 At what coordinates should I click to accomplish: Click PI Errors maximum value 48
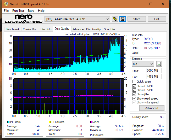click(39, 130)
